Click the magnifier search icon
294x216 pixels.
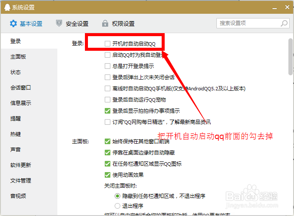284,23
